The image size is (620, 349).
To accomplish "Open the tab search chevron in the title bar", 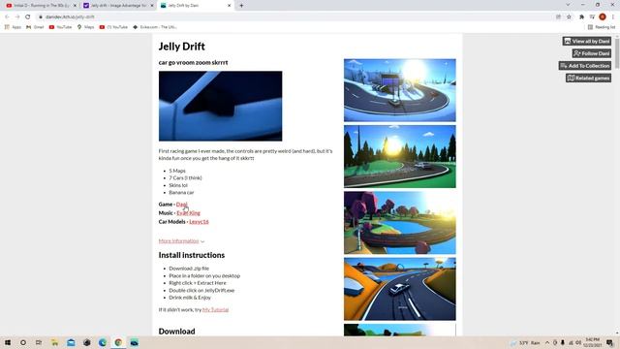I will (568, 5).
